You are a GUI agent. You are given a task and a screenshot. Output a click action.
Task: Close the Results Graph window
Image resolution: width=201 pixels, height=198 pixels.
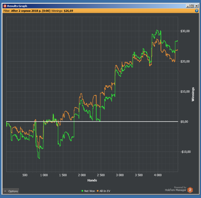click(x=196, y=6)
